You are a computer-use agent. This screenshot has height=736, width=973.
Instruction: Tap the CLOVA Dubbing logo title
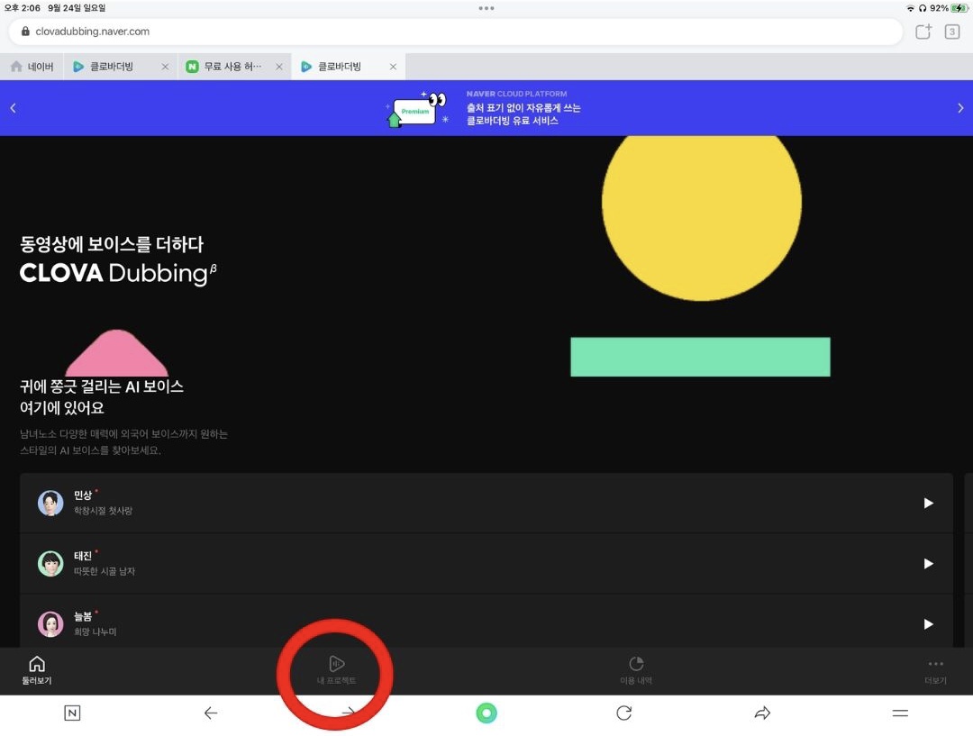click(118, 274)
